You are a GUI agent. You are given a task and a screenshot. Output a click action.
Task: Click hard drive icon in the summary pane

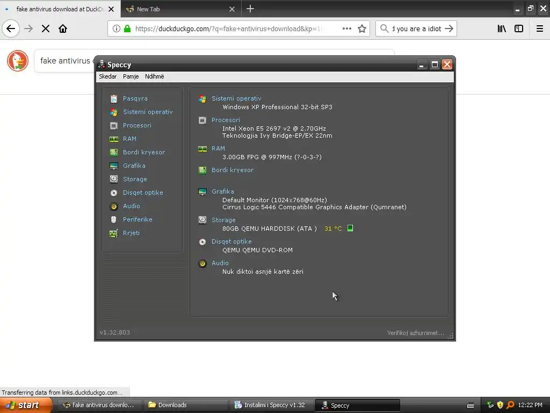(x=202, y=220)
